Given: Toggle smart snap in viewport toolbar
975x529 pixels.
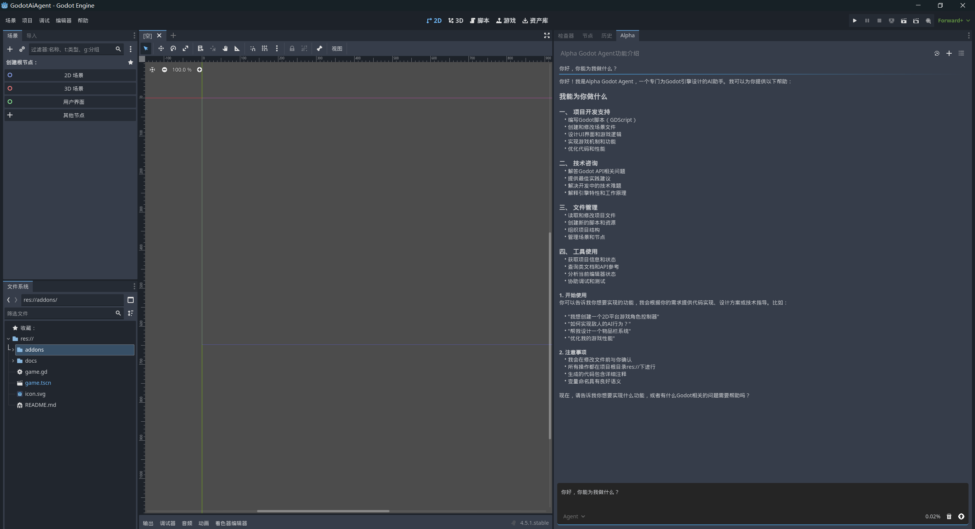Looking at the screenshot, I should coord(253,48).
